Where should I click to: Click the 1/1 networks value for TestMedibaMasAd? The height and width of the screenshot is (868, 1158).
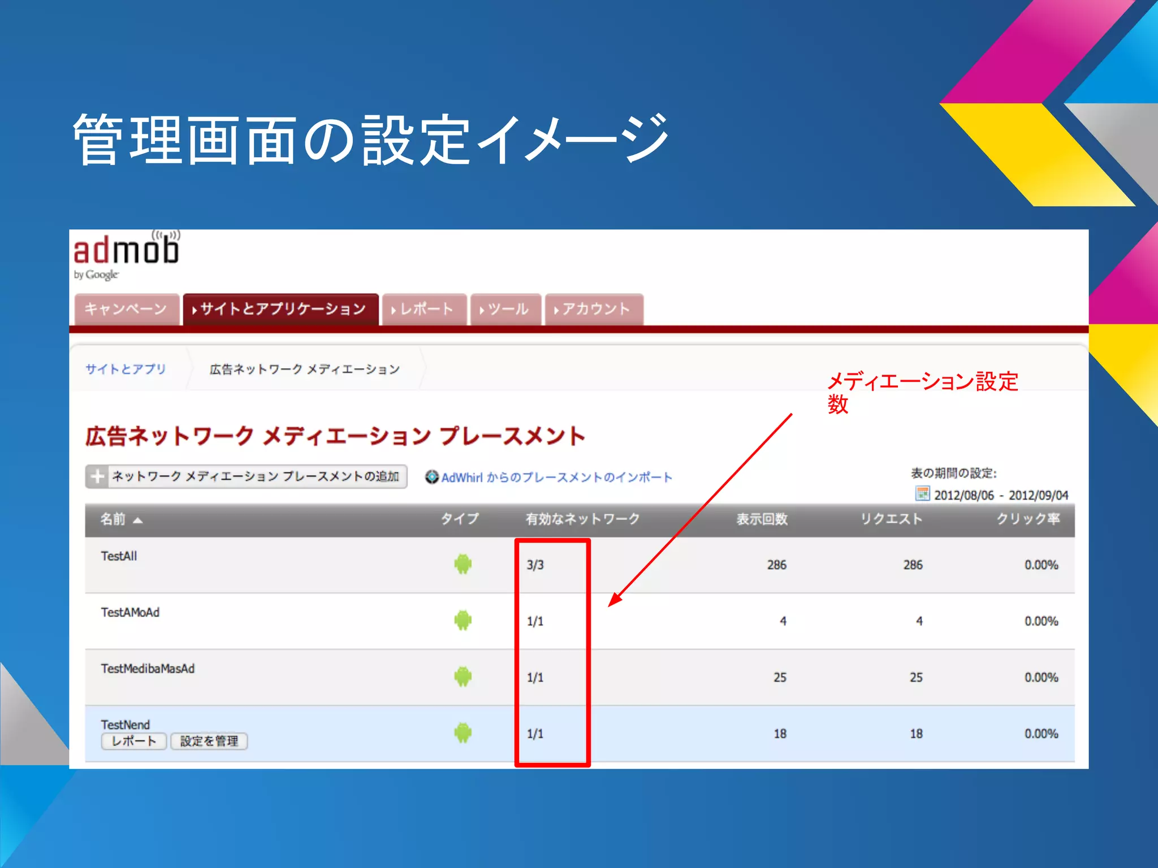point(535,677)
